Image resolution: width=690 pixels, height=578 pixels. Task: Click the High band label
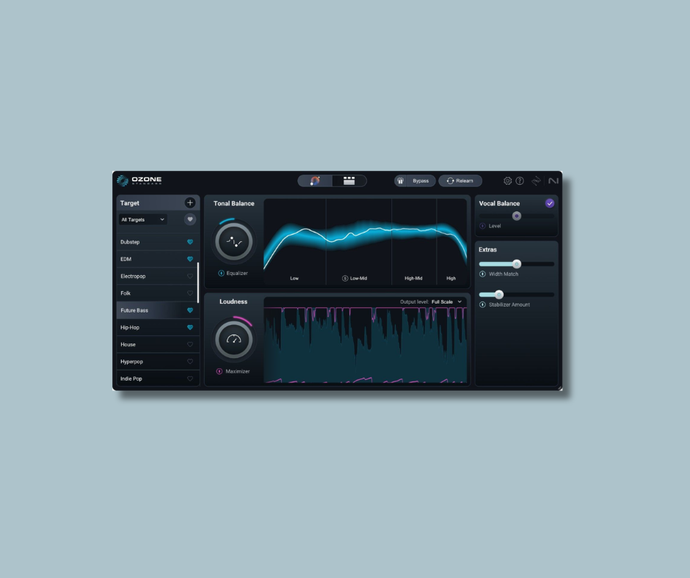pyautogui.click(x=451, y=278)
